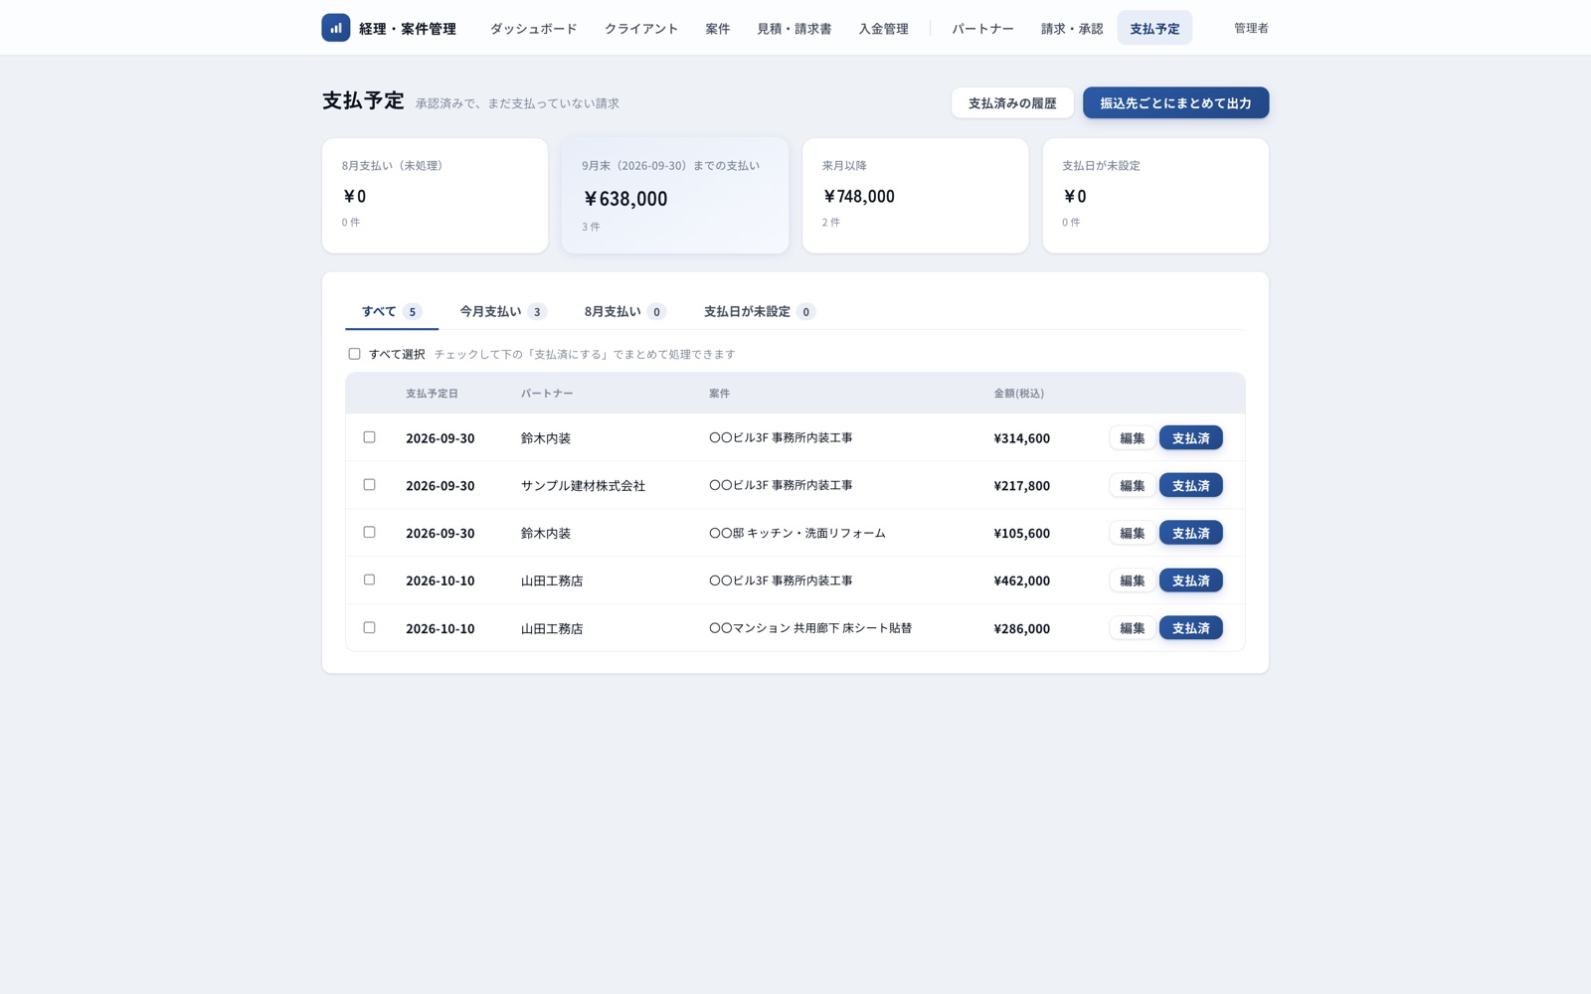Mark 鈴木内装 ¥314,600 as 支払済
Image resolution: width=1591 pixels, height=994 pixels.
tap(1190, 437)
